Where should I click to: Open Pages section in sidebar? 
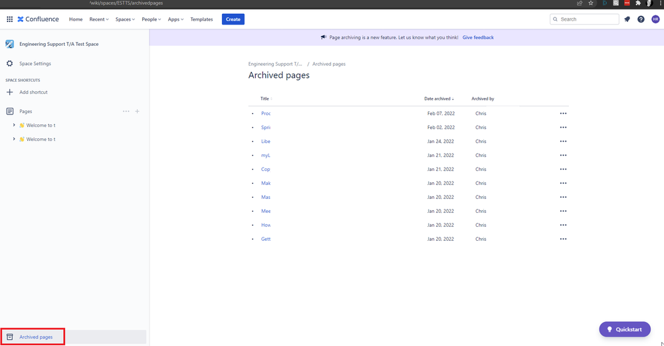click(x=25, y=112)
